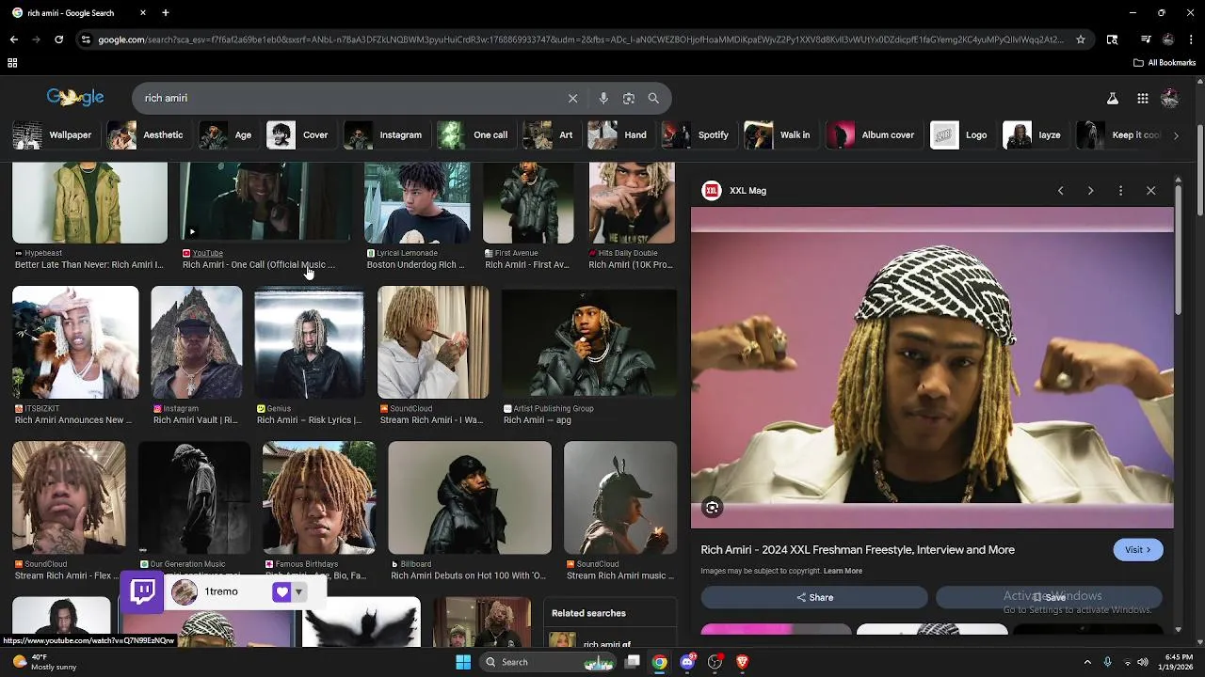Open Lyrical Lemonade Boston Underdog thumbnail
1205x677 pixels.
pyautogui.click(x=417, y=203)
